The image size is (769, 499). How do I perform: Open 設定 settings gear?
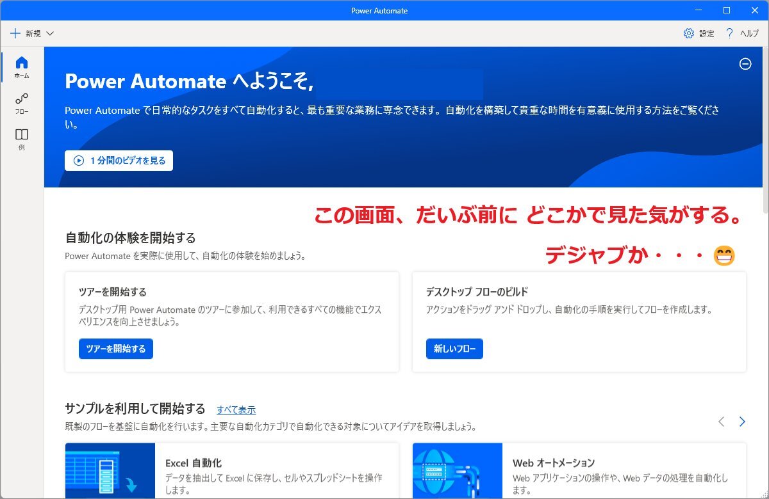click(699, 33)
